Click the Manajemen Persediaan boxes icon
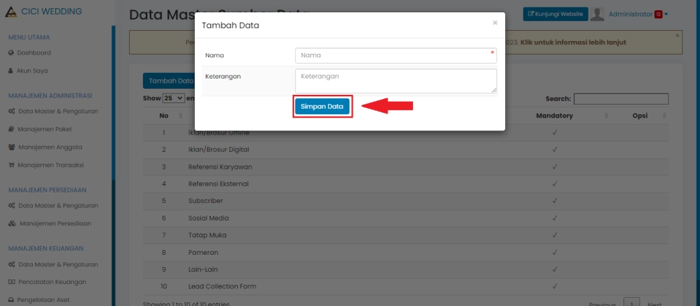Screen dimensions: 700x306 12,223
